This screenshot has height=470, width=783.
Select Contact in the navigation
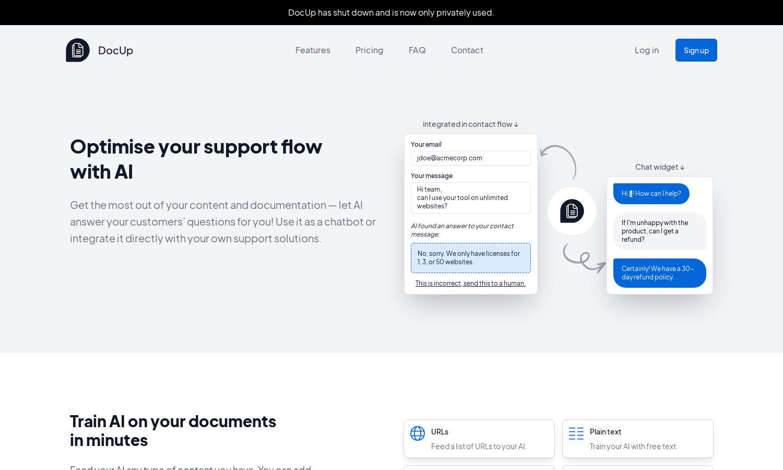(x=467, y=50)
